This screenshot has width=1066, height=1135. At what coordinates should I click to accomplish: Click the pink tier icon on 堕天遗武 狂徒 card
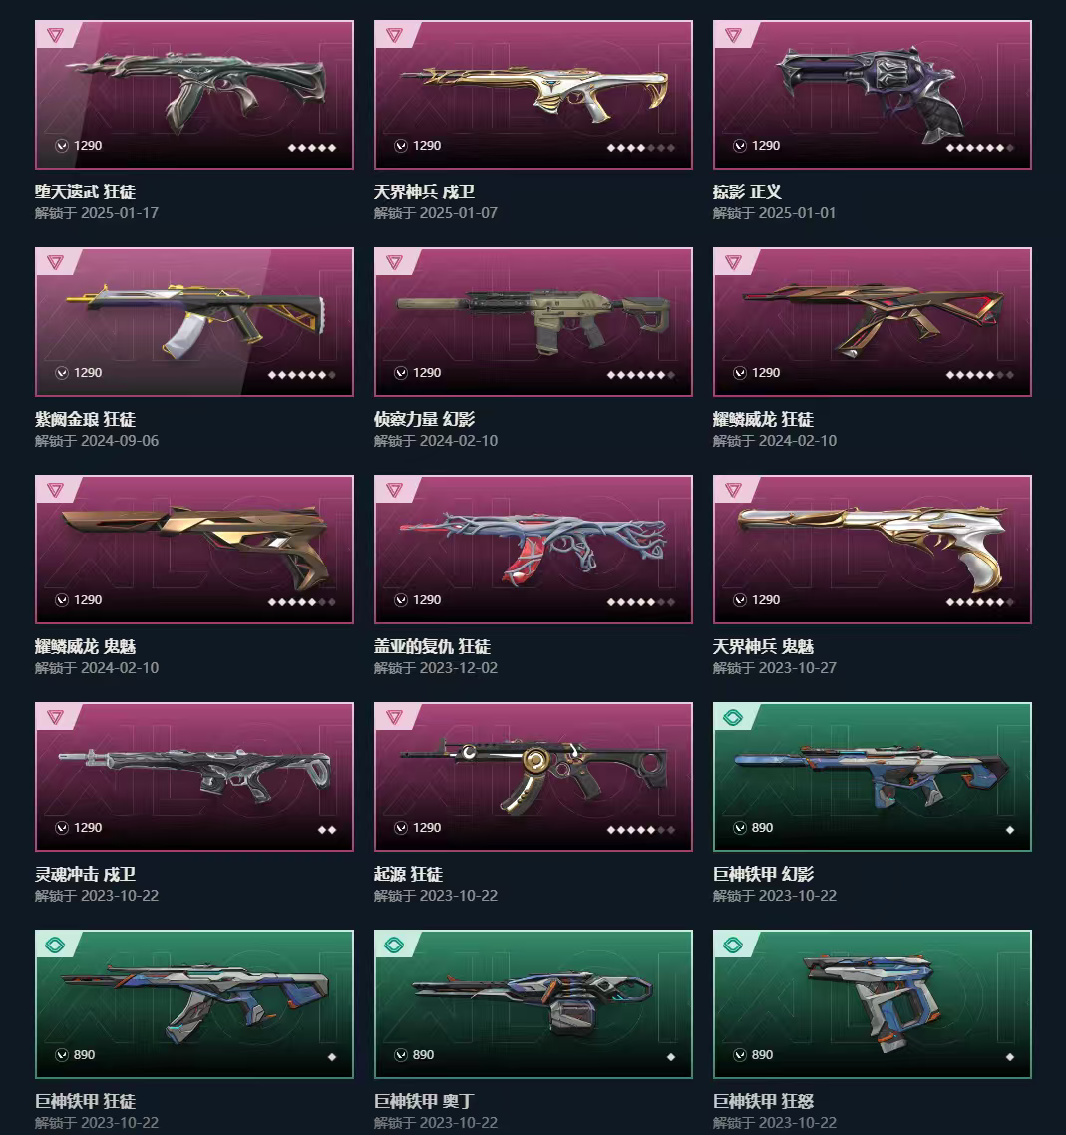55,35
